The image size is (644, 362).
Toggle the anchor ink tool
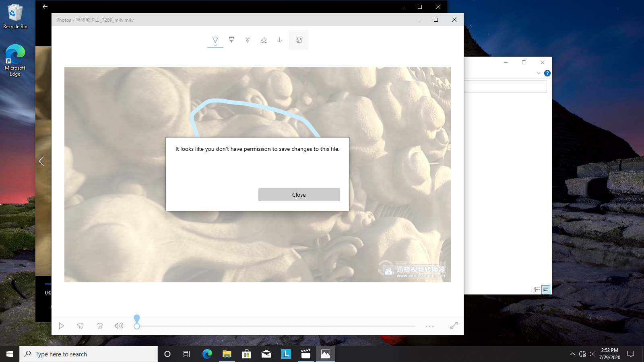tap(280, 40)
